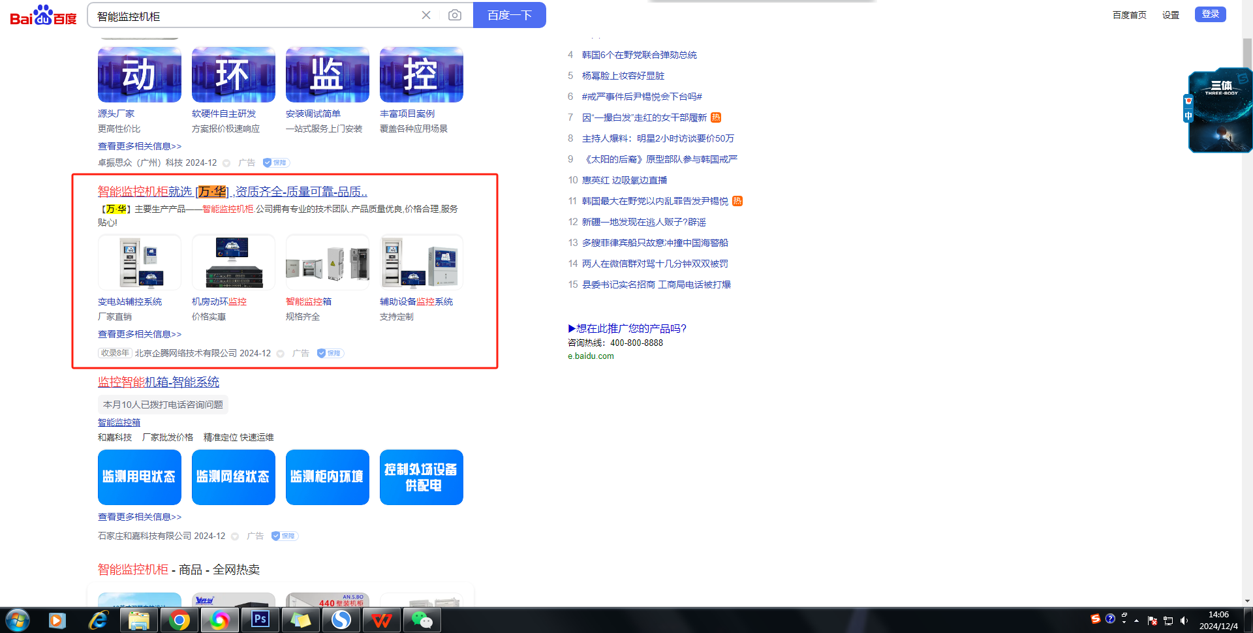Viewport: 1253px width, 633px height.
Task: Click the volume icon in system tray
Action: [1184, 621]
